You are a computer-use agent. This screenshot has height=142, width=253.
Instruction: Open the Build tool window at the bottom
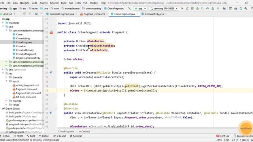(31, 136)
